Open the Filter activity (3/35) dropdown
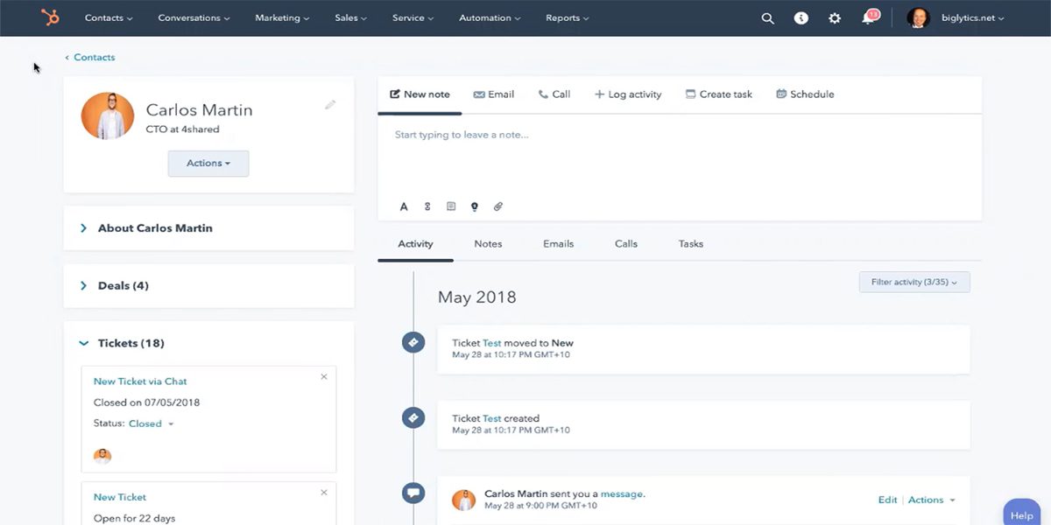Viewport: 1051px width, 525px height. [x=913, y=282]
